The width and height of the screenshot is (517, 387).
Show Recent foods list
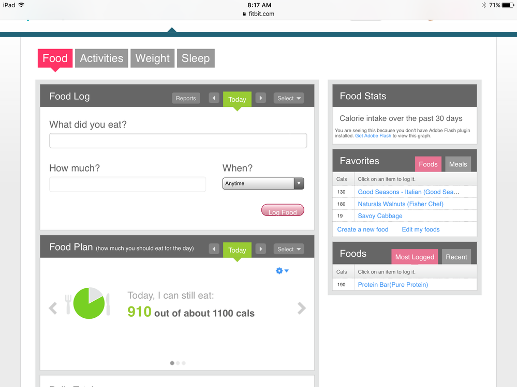pyautogui.click(x=456, y=257)
